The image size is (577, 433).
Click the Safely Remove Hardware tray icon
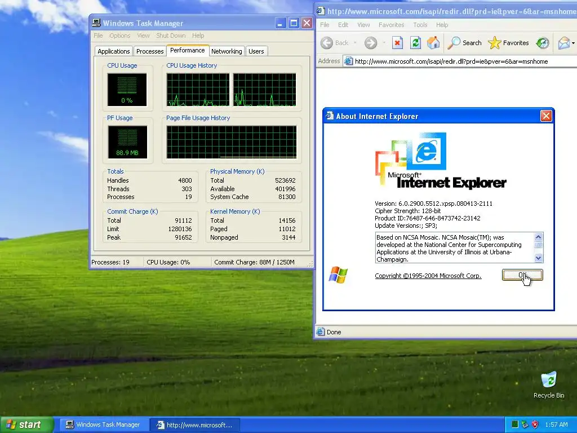525,425
